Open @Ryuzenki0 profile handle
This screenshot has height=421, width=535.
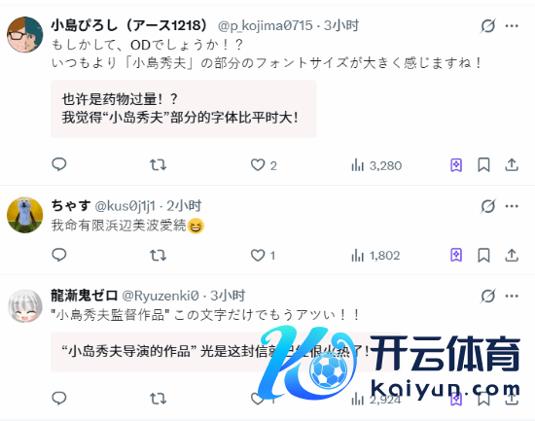point(160,296)
